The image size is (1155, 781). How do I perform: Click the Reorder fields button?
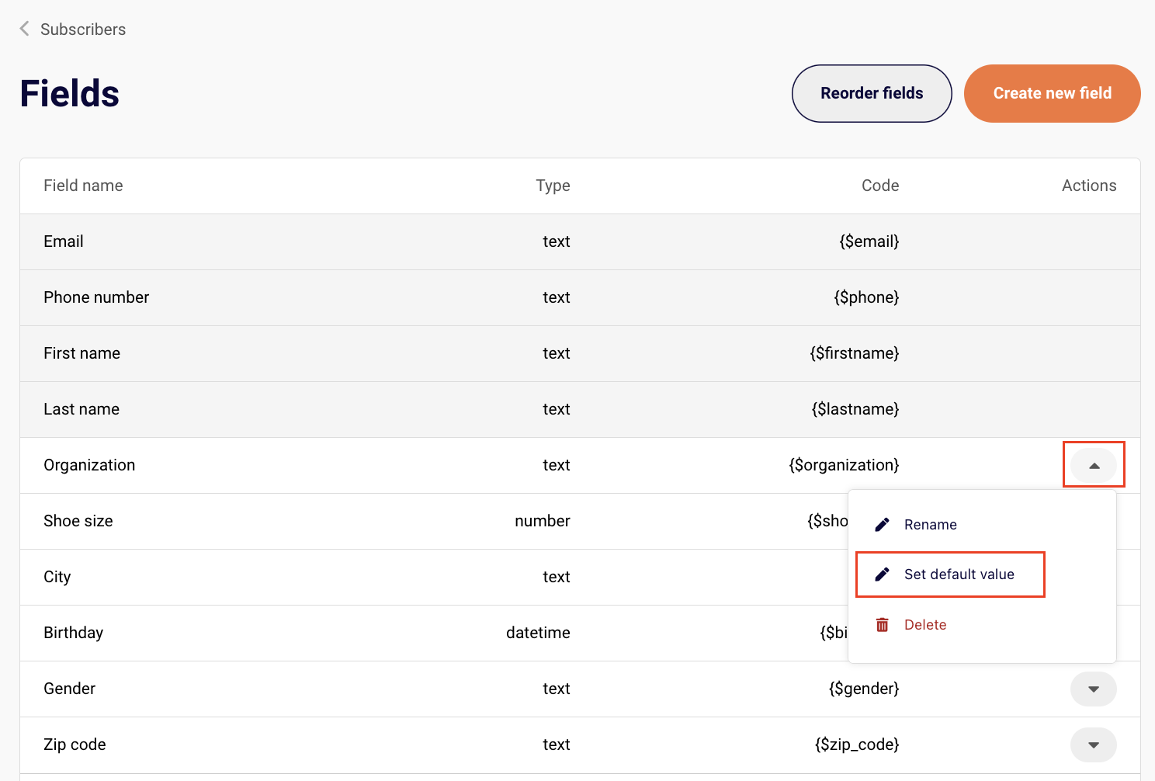click(871, 93)
